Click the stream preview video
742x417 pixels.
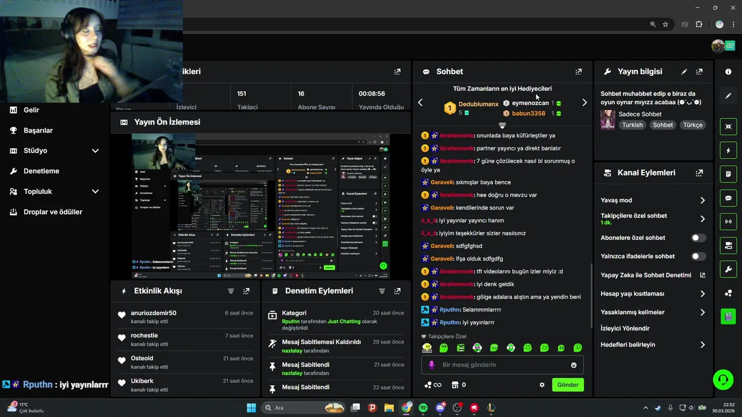coord(261,206)
